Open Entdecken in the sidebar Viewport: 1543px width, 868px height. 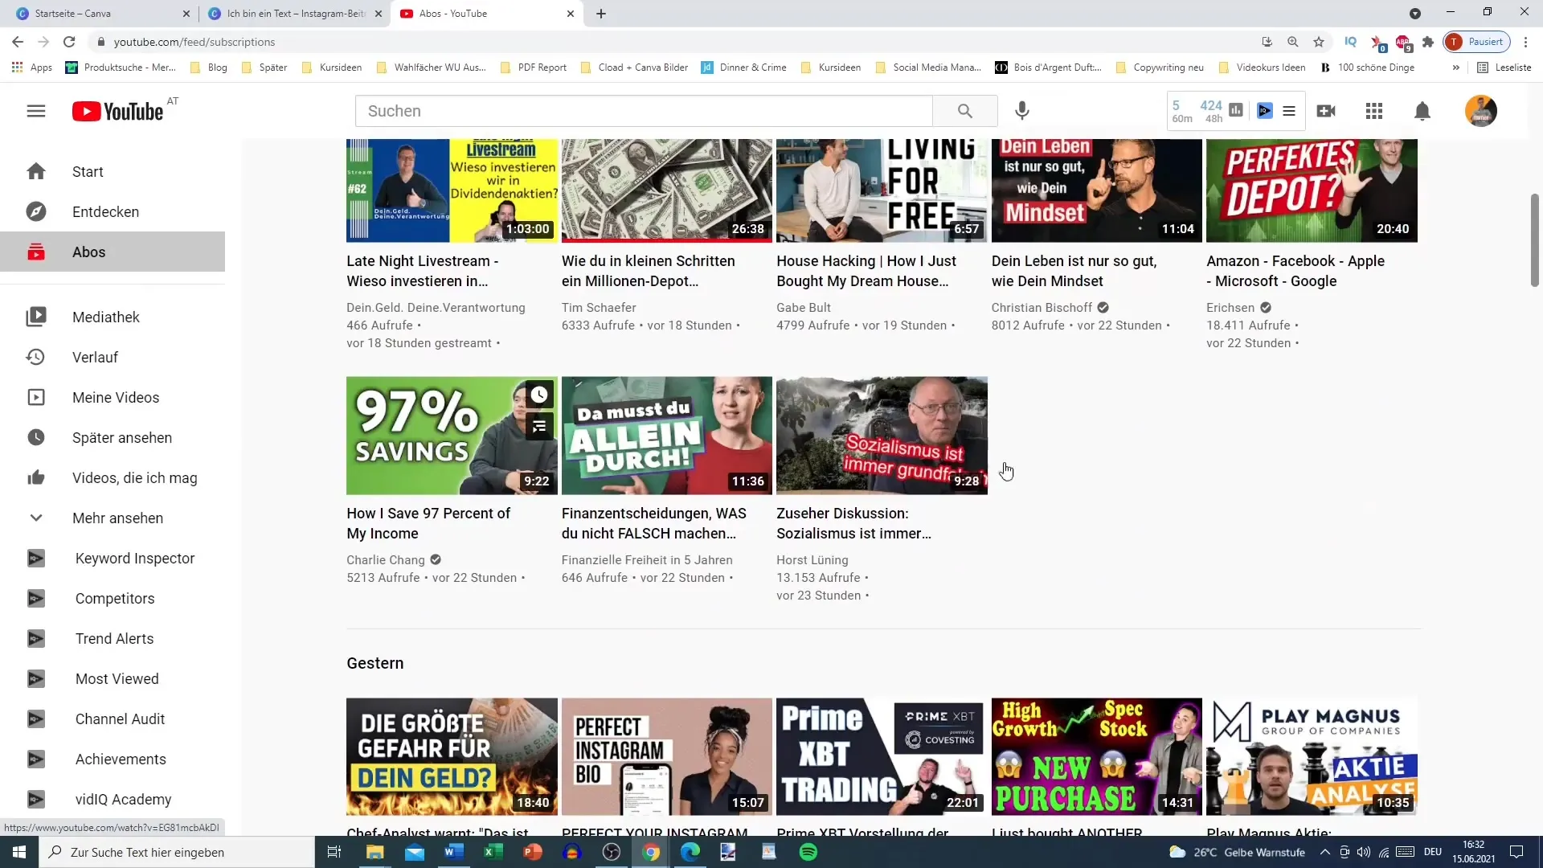pyautogui.click(x=113, y=211)
